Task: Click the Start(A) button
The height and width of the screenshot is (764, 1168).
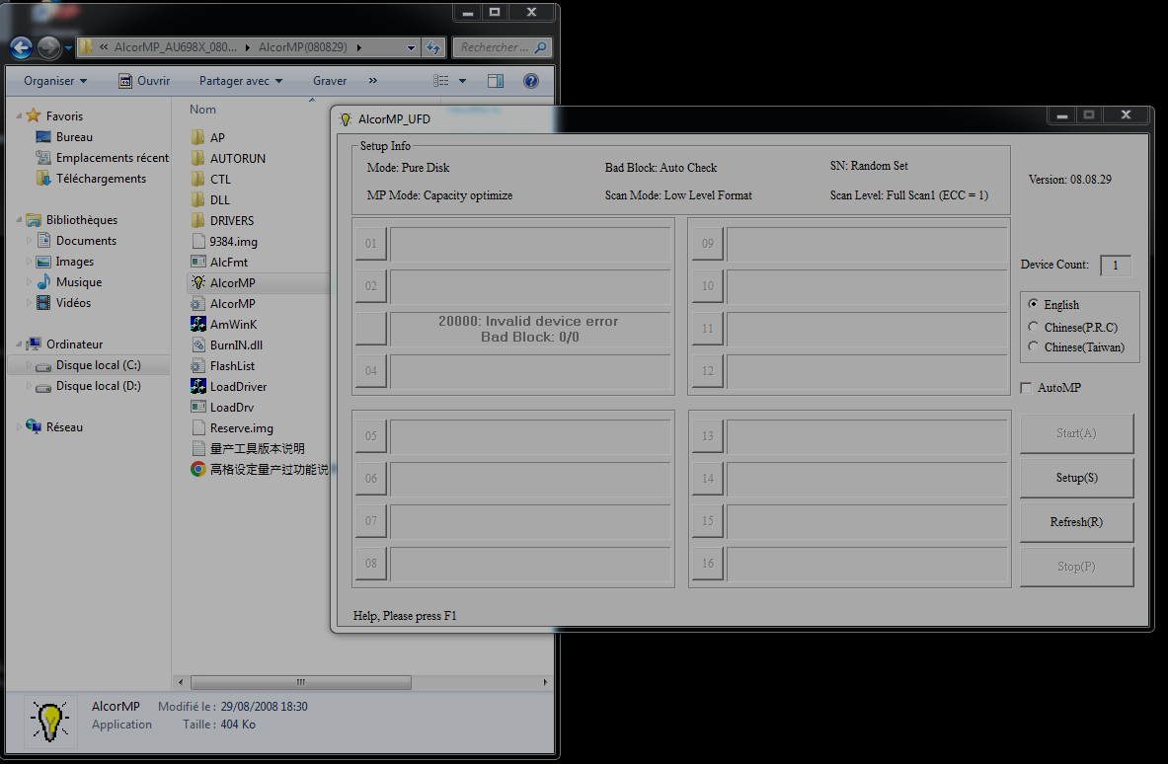Action: click(1076, 433)
